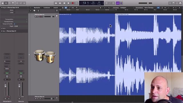Expand the Mehr section triangle
The width and height of the screenshot is (183, 103).
(2, 29)
